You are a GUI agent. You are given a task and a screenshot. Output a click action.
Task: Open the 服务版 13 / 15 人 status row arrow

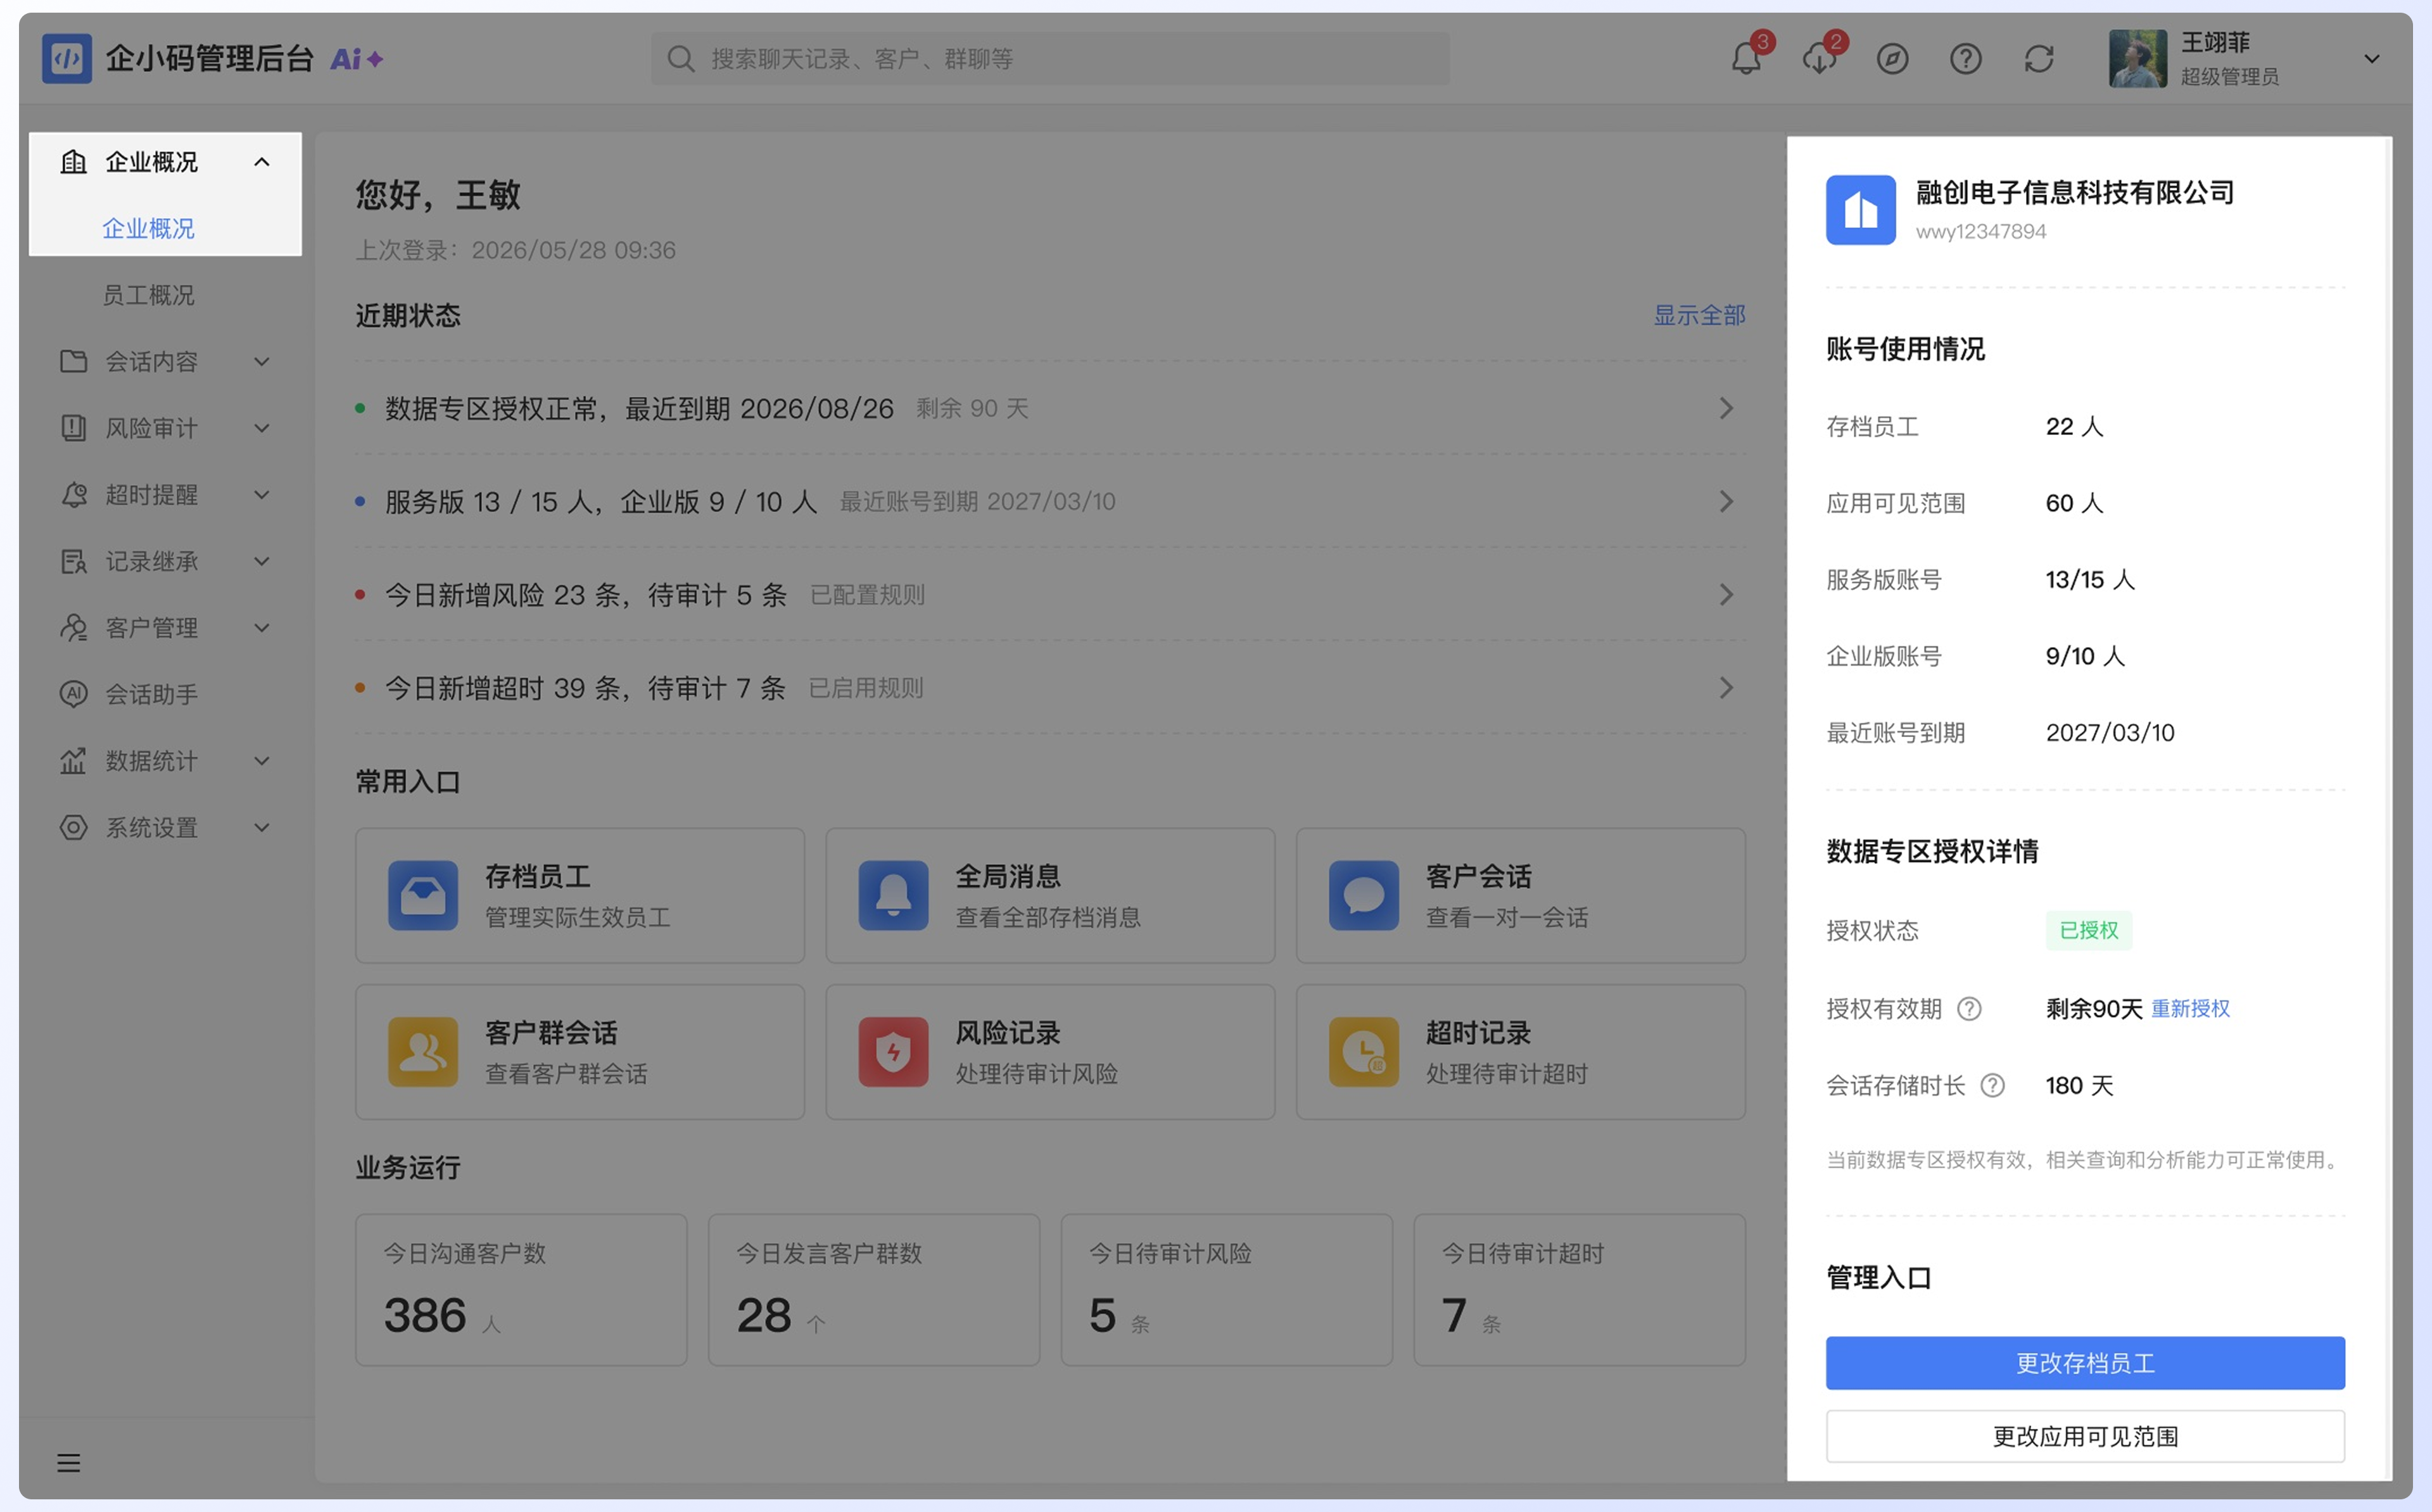click(1726, 501)
